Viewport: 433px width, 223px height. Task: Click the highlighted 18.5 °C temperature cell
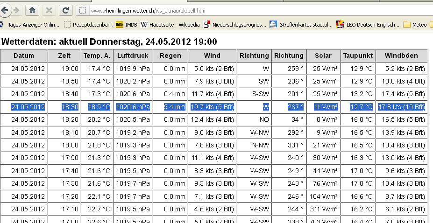[x=97, y=107]
